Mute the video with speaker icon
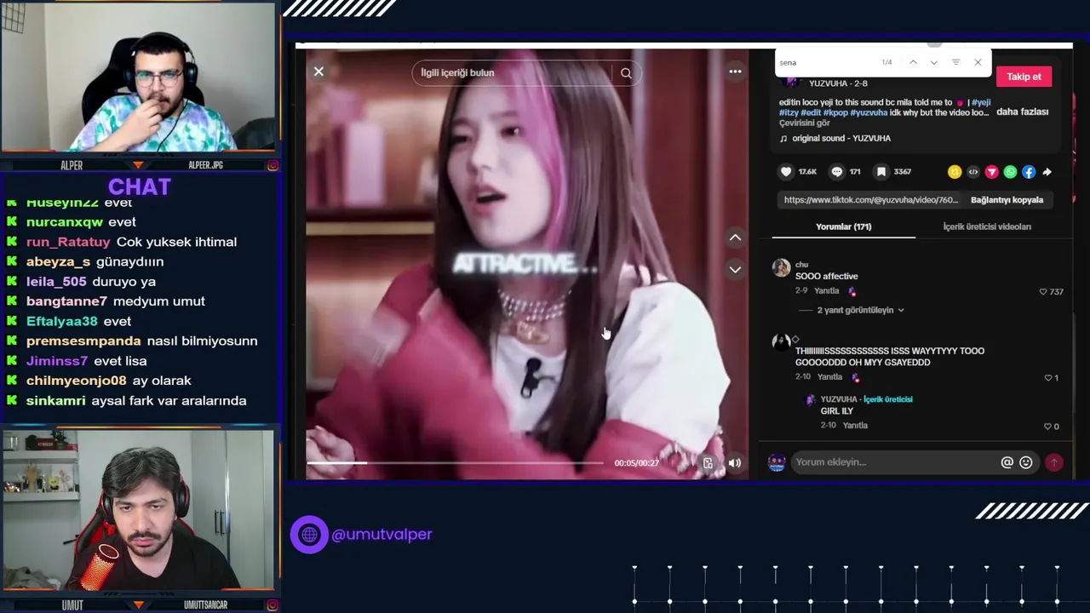 click(x=734, y=463)
